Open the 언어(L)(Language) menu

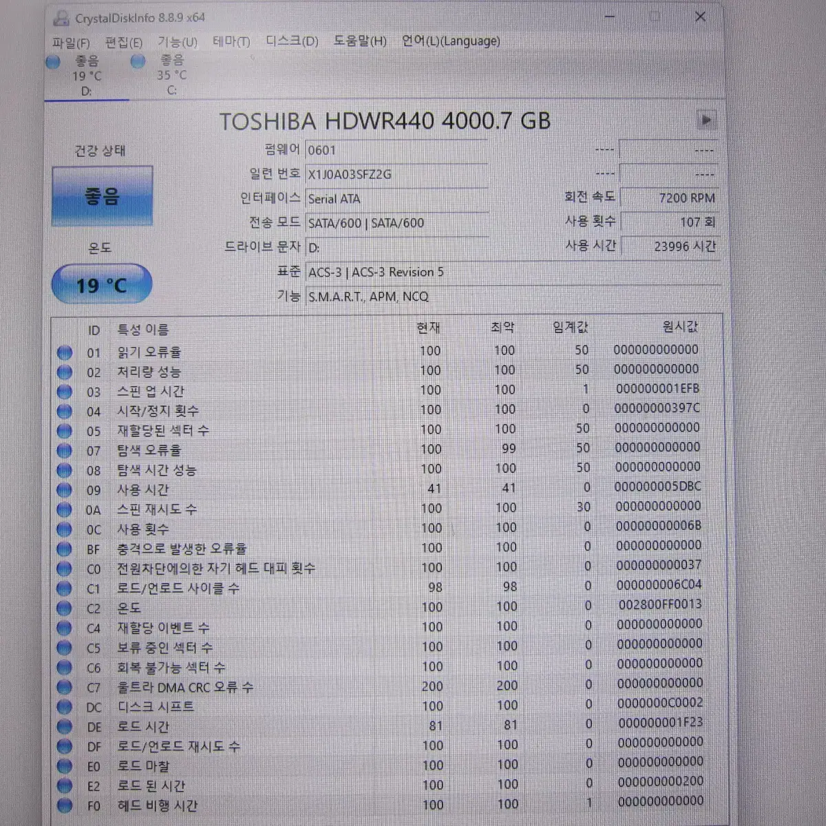[451, 41]
